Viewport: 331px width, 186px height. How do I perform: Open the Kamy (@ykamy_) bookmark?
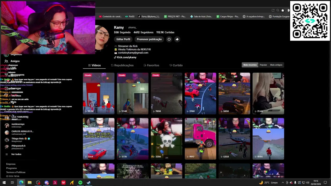point(149,17)
